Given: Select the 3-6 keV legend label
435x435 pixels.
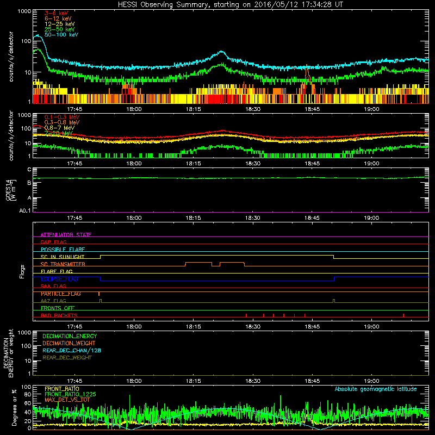Looking at the screenshot, I should (57, 13).
